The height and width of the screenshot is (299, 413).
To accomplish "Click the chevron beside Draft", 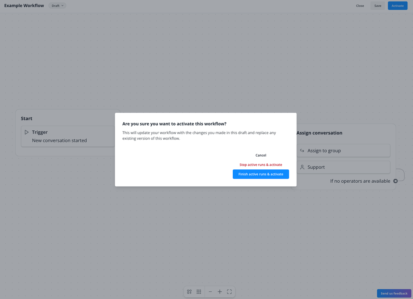I will 63,6.
